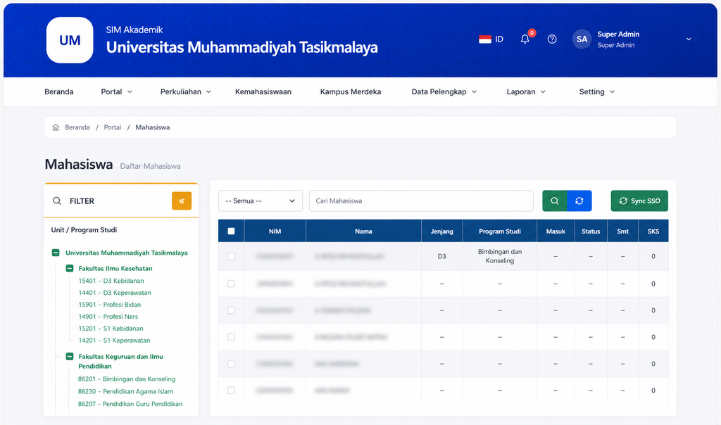Collapse Universitas Muhammadiyah Tasikmalaya tree node
Viewport: 721px width, 425px height.
pyautogui.click(x=56, y=253)
